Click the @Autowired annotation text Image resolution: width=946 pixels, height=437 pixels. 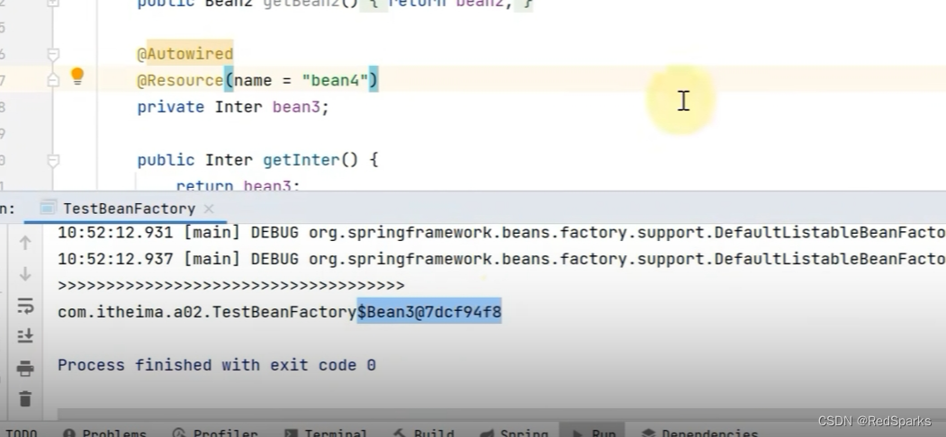pyautogui.click(x=185, y=54)
